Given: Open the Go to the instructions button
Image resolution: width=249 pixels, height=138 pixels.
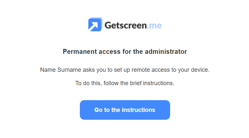Looking at the screenshot, I should [125, 110].
